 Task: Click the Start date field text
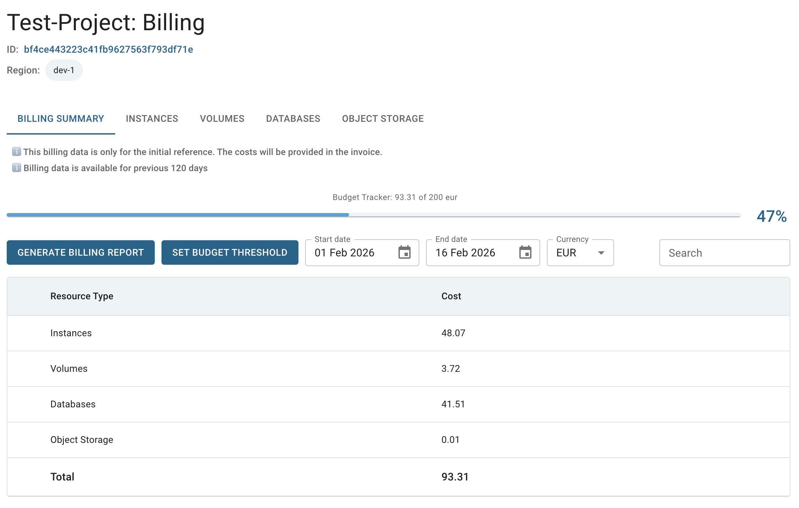pos(344,253)
